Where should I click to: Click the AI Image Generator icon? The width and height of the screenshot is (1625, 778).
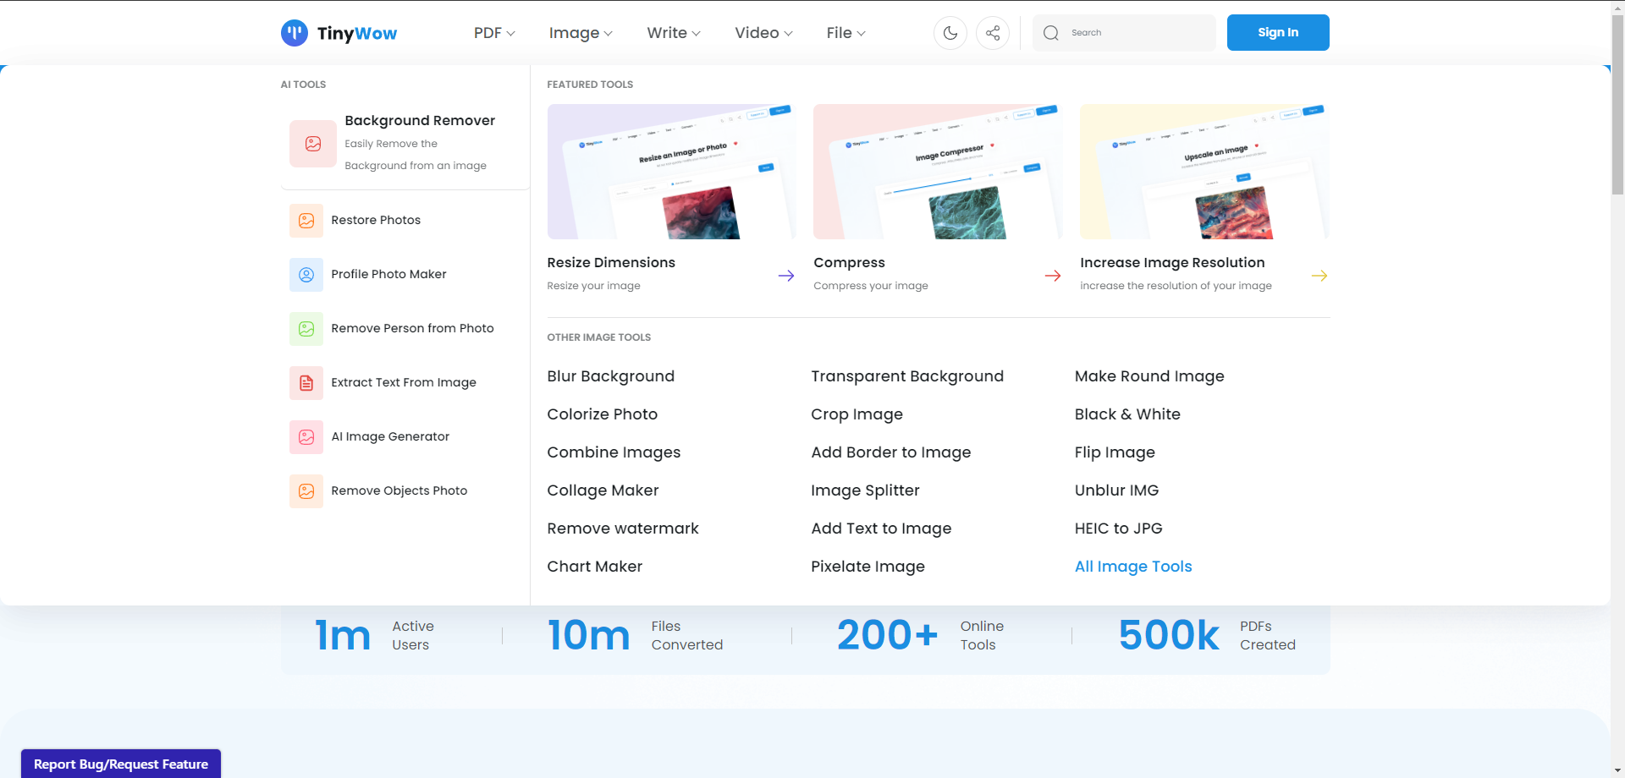[306, 437]
